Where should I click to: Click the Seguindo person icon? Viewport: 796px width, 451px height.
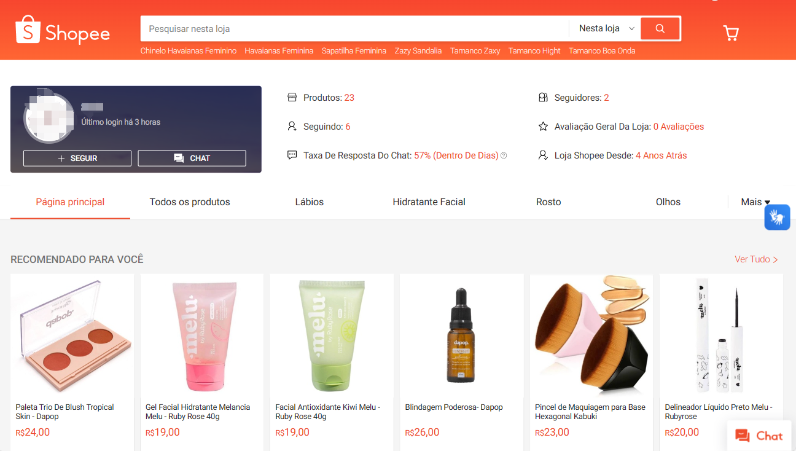coord(292,126)
